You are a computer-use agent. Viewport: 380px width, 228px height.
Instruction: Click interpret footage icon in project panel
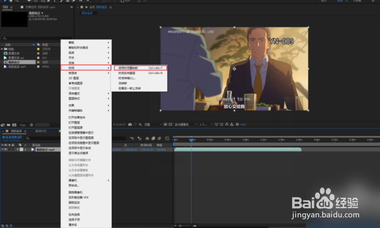point(3,125)
